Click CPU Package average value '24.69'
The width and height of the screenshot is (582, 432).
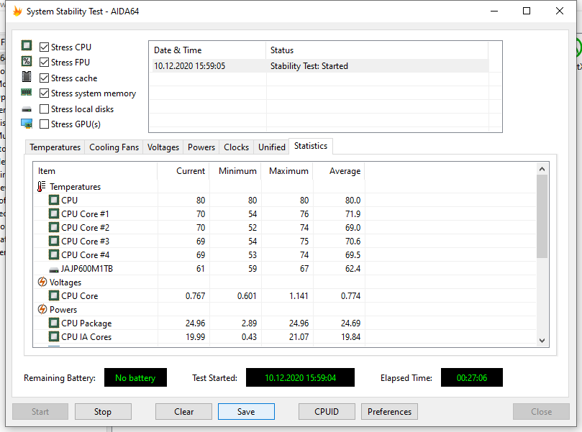(351, 323)
